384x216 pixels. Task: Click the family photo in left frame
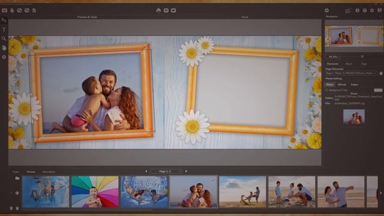[x=91, y=94]
